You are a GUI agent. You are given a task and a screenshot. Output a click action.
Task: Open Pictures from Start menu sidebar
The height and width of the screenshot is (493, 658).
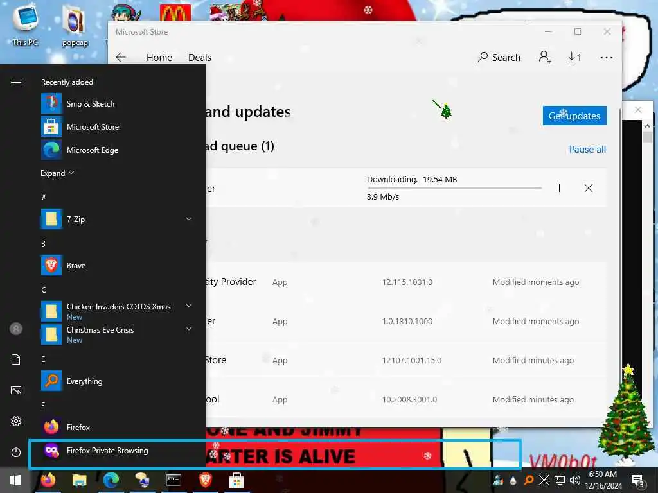point(16,390)
